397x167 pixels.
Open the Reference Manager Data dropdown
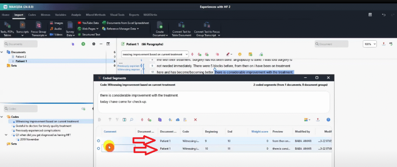[x=121, y=29]
